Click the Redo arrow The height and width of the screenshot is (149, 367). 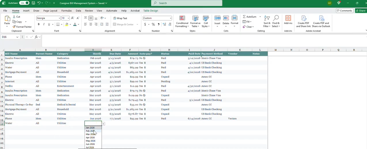click(x=47, y=3)
